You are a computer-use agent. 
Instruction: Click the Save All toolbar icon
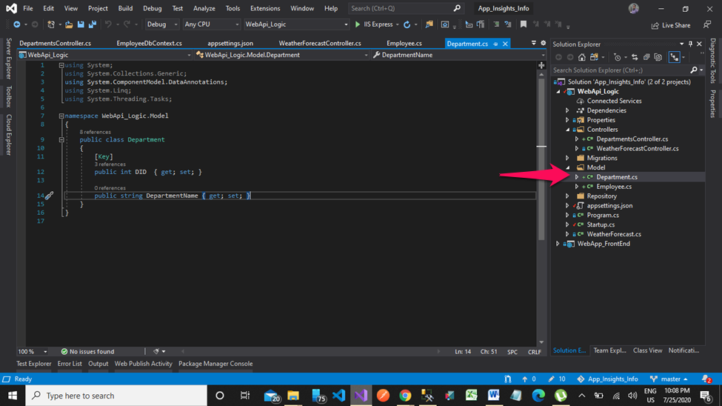(92, 24)
